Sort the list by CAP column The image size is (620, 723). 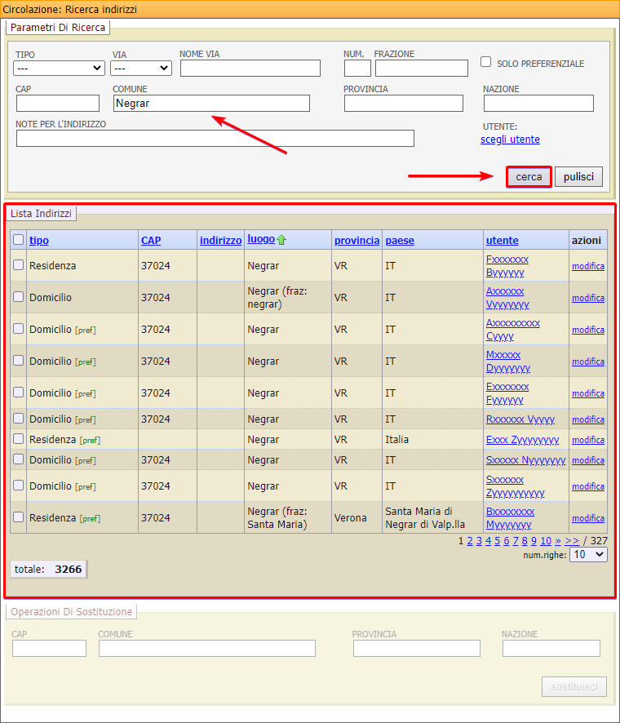pyautogui.click(x=151, y=240)
